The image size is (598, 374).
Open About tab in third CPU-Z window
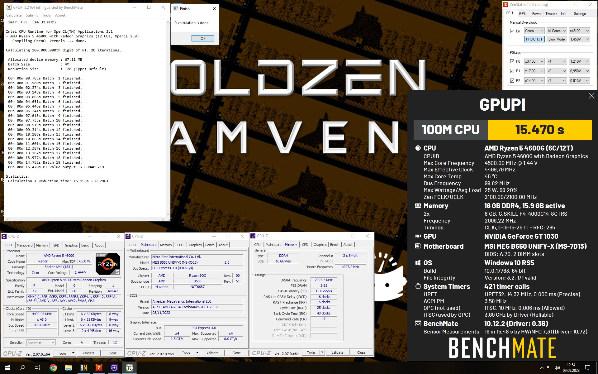click(x=348, y=245)
